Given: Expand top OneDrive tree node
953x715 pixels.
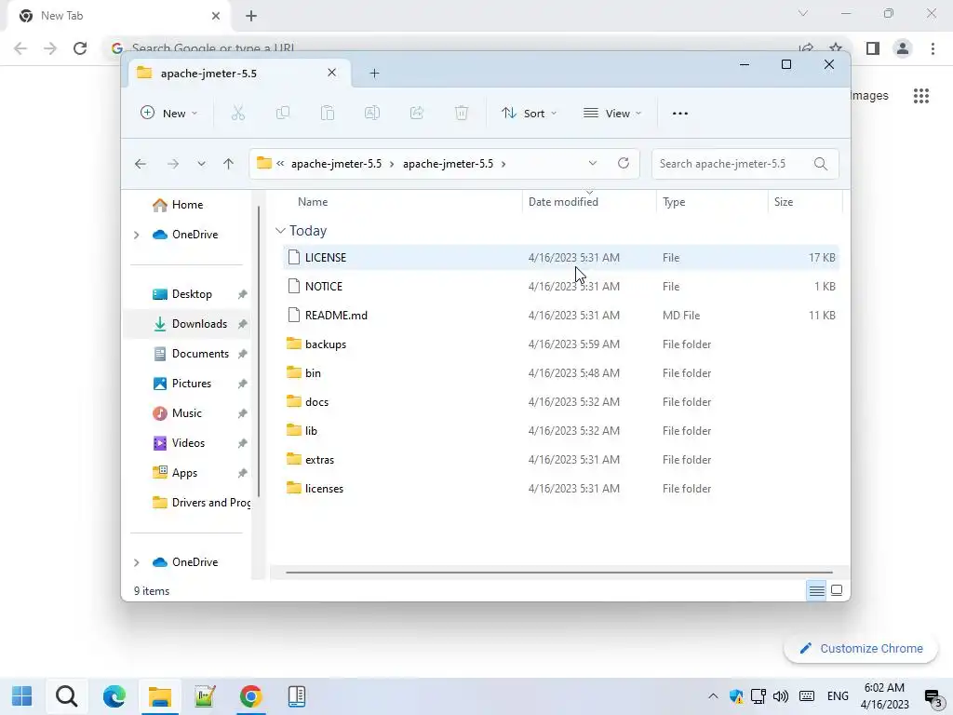Looking at the screenshot, I should click(x=136, y=235).
